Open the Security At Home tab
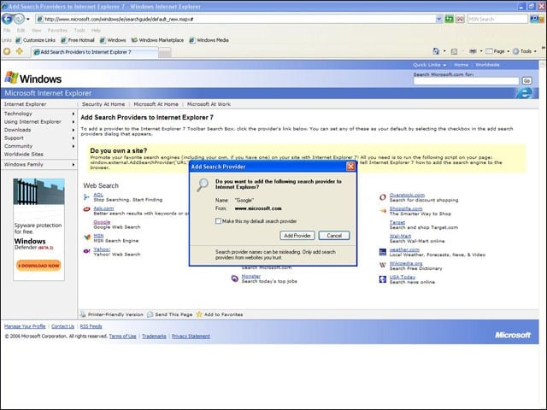Viewport: 547px width, 410px height. (103, 104)
